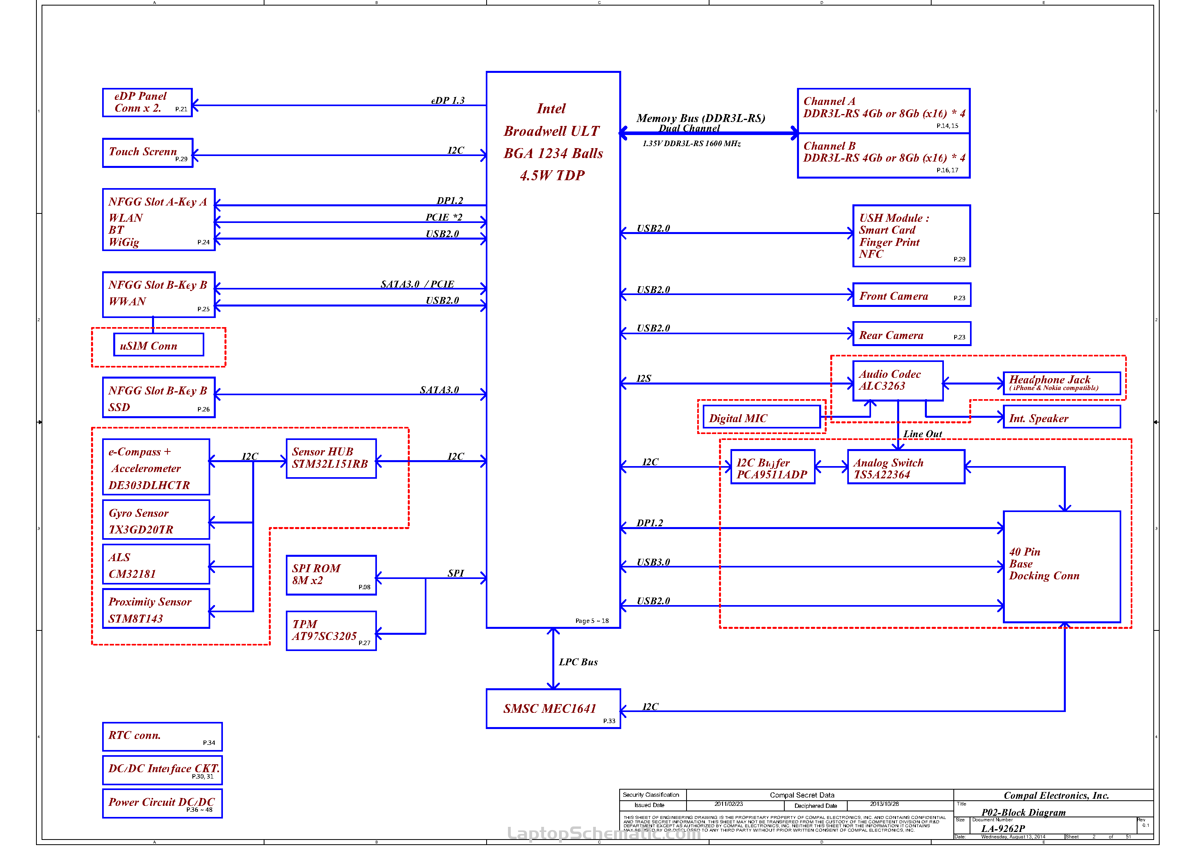Image resolution: width=1204 pixels, height=851 pixels.
Task: Click the Wednesday, August 13, 2014 date
Action: point(1013,838)
